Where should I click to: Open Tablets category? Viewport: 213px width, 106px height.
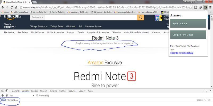point(81,32)
